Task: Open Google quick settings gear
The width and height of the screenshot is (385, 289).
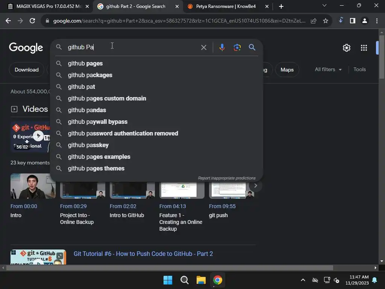Action: click(346, 48)
